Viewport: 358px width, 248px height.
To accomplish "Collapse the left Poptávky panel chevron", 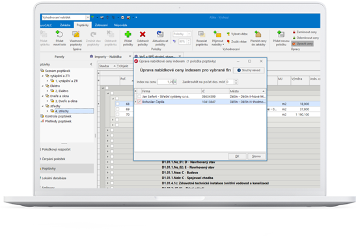I will coord(91,64).
